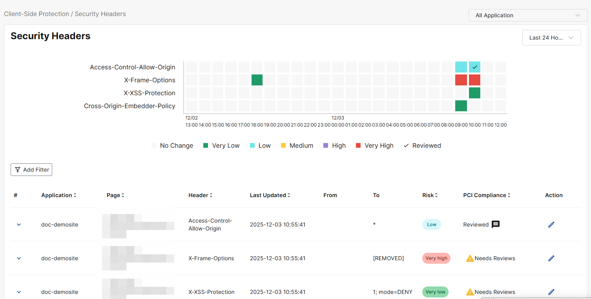Click the X-XSS-Protection chart row label
The image size is (591, 299).
point(150,93)
